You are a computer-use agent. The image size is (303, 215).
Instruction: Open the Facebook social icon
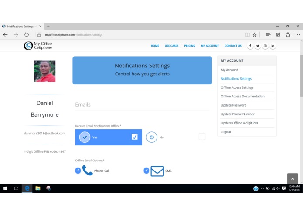point(250,46)
